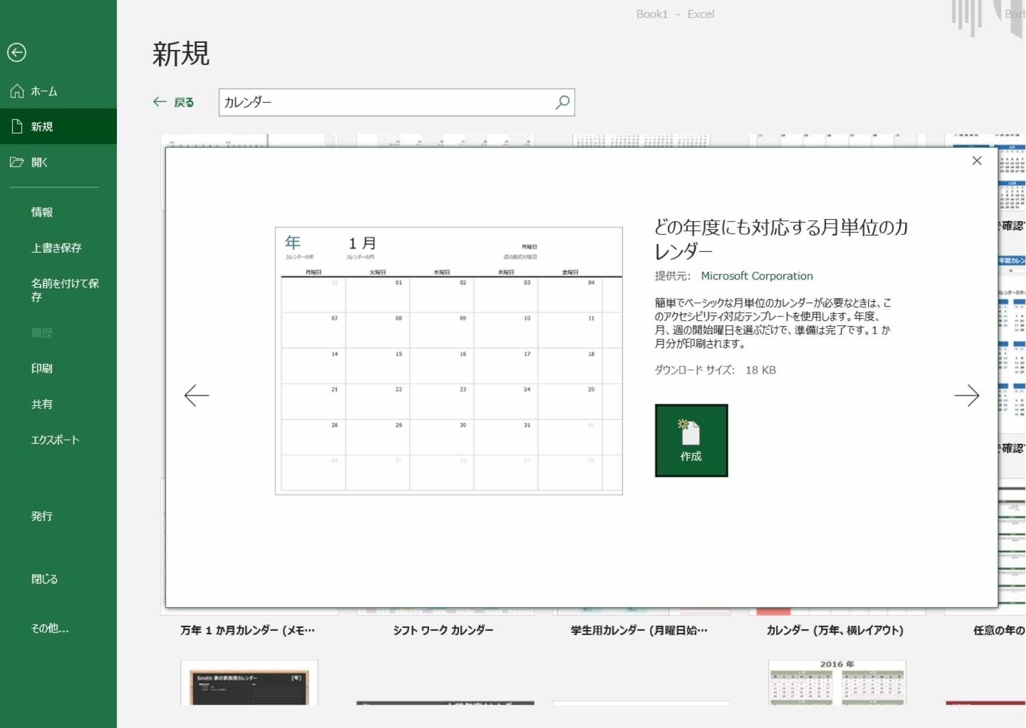Open the 開く page

tap(58, 162)
